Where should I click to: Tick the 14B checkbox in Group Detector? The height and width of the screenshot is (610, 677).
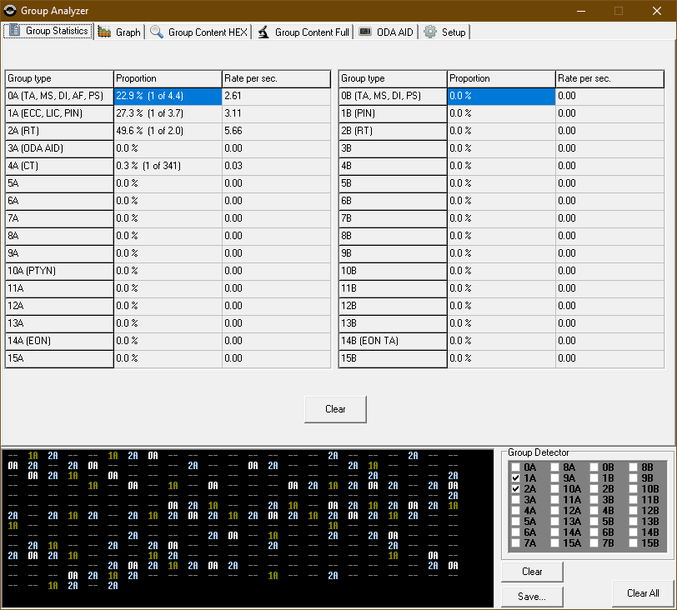[x=634, y=532]
